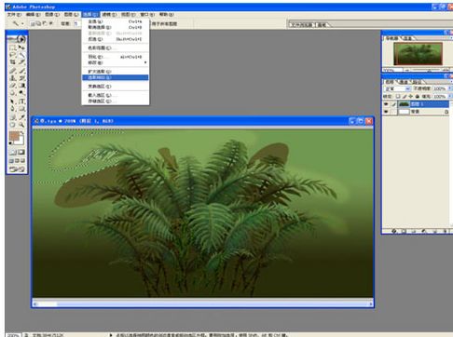Open the 文件 menu in menu bar

14,15
